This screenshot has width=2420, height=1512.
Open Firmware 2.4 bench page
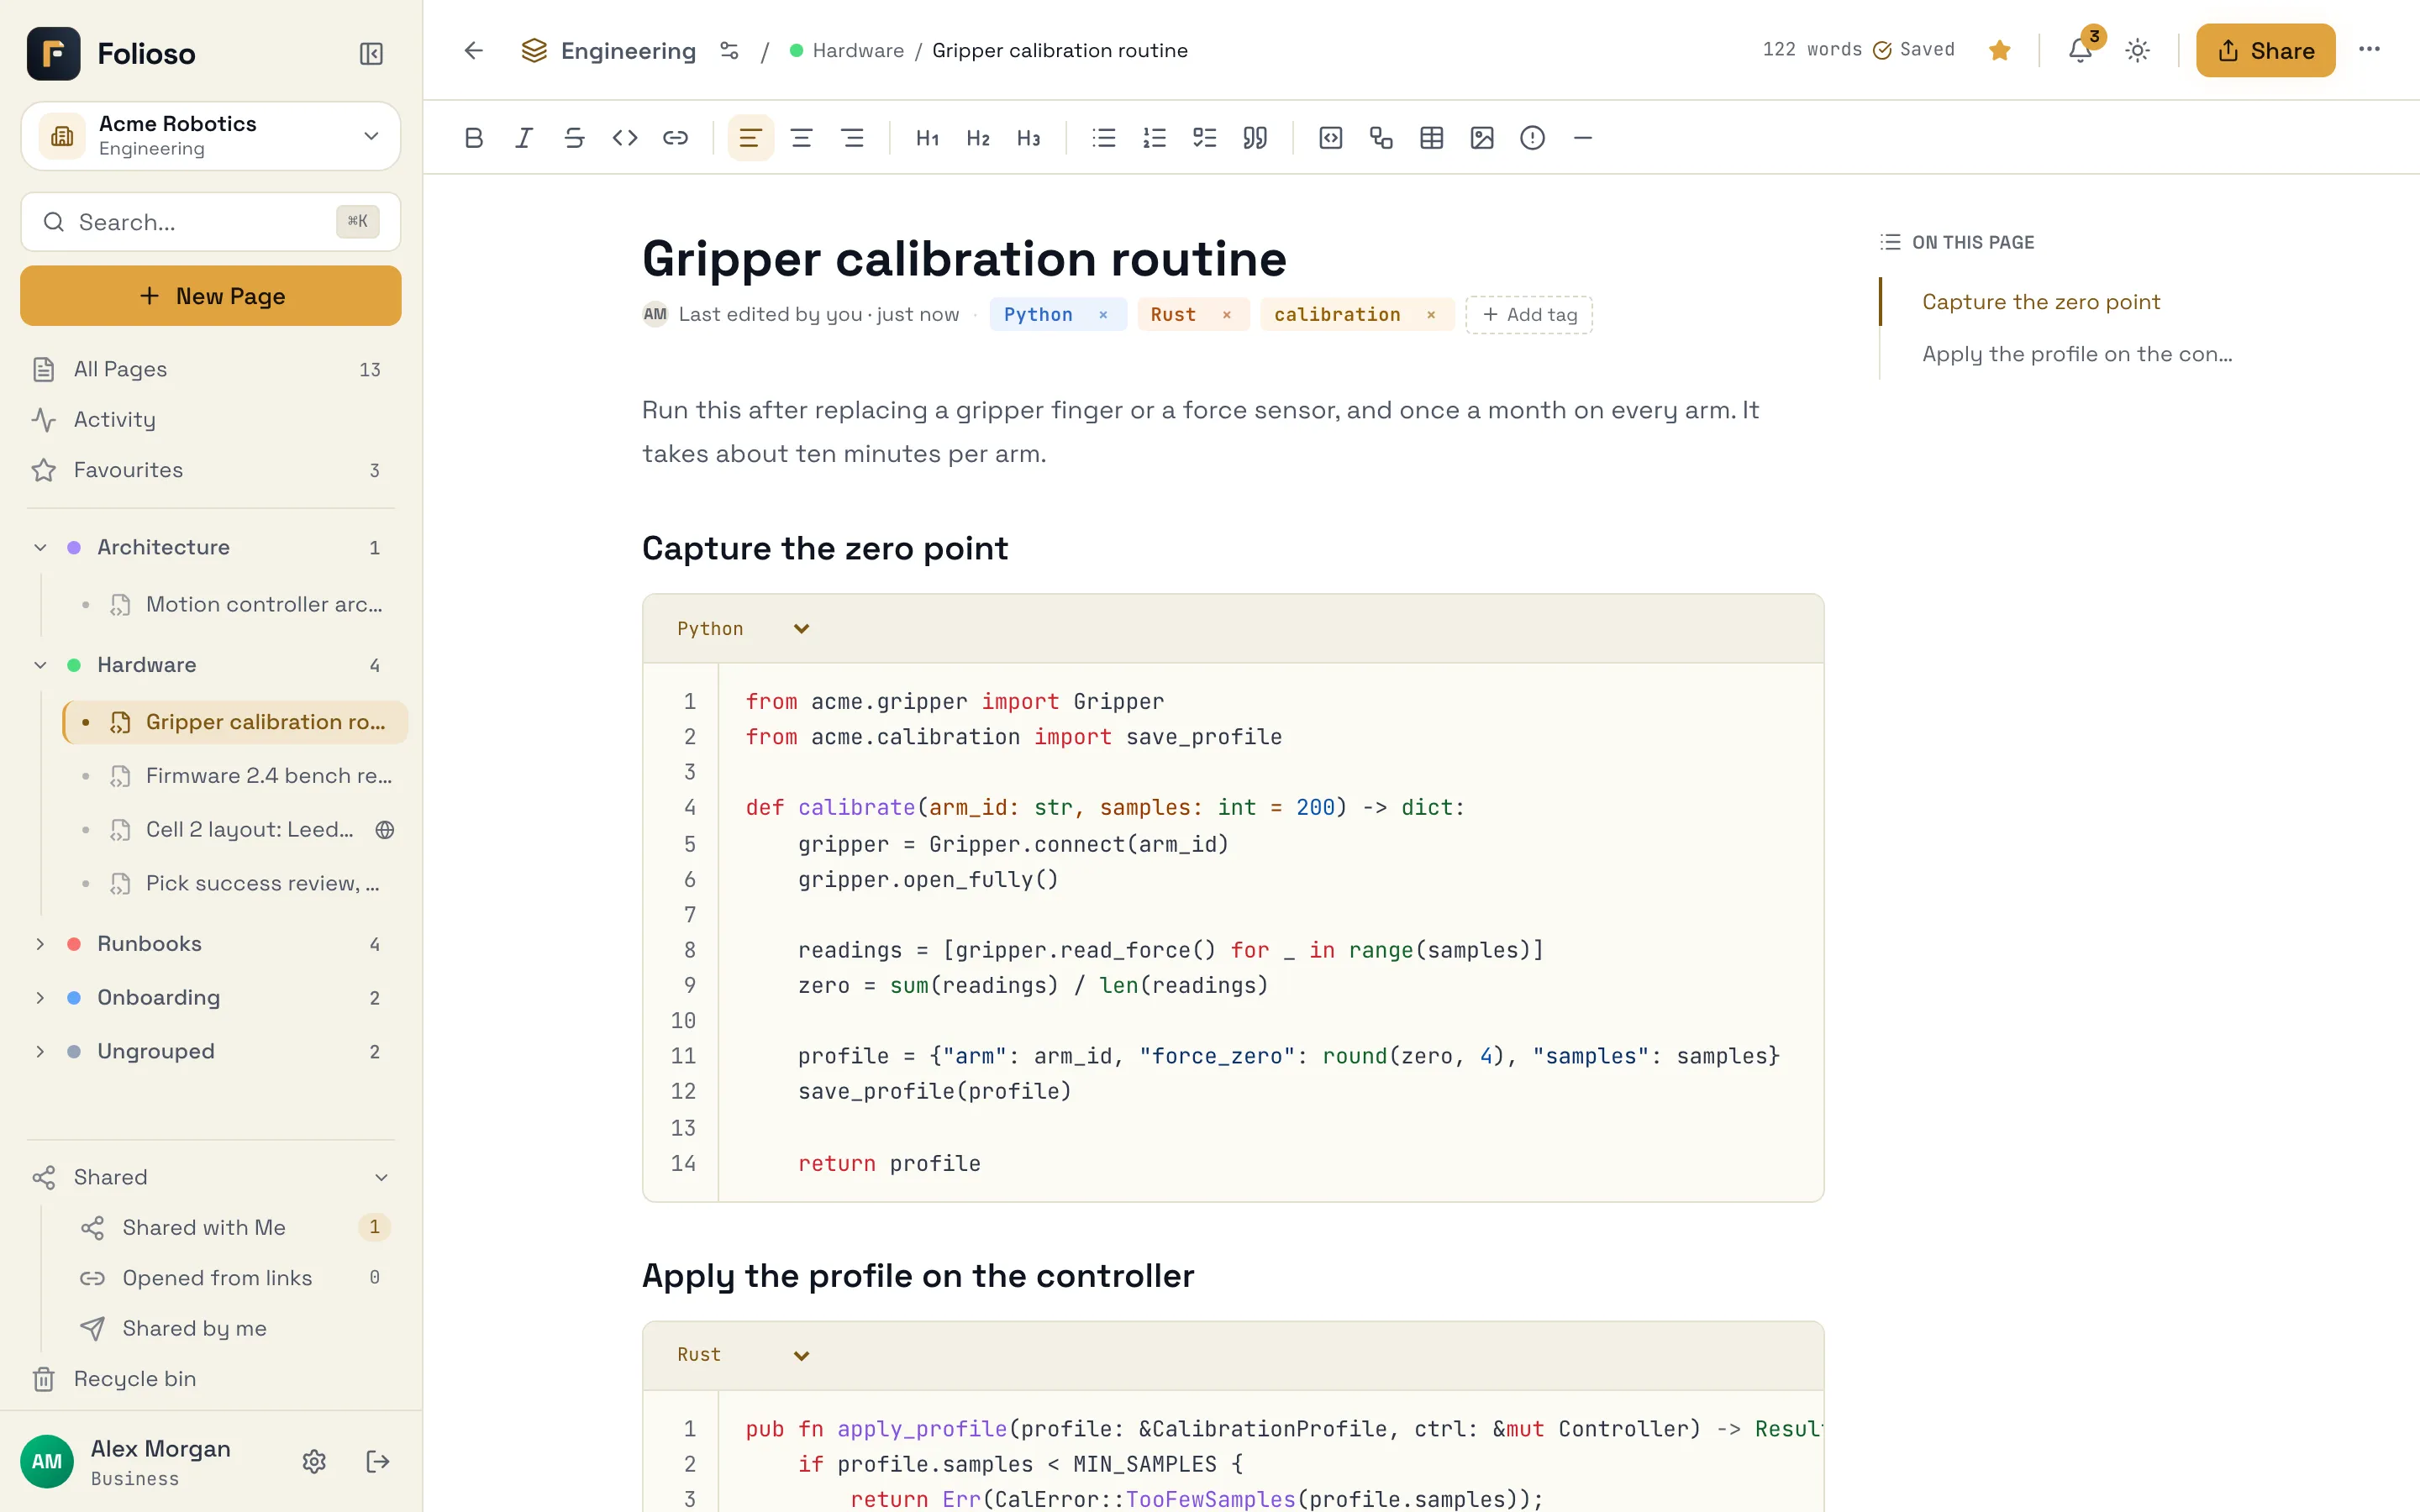click(x=236, y=776)
